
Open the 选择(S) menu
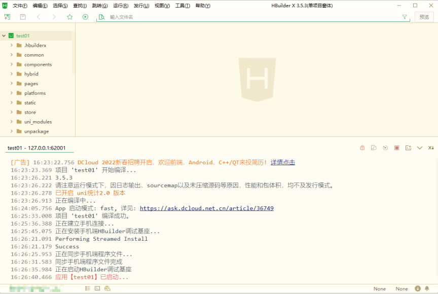pyautogui.click(x=60, y=6)
